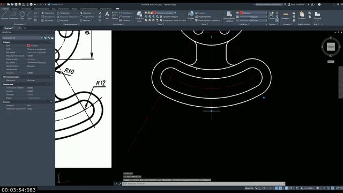
Task: Click the plus button for new drawing tab
Action: 25,28
